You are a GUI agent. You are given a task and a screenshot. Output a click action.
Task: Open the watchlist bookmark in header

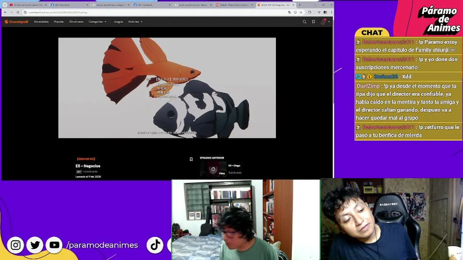314,22
